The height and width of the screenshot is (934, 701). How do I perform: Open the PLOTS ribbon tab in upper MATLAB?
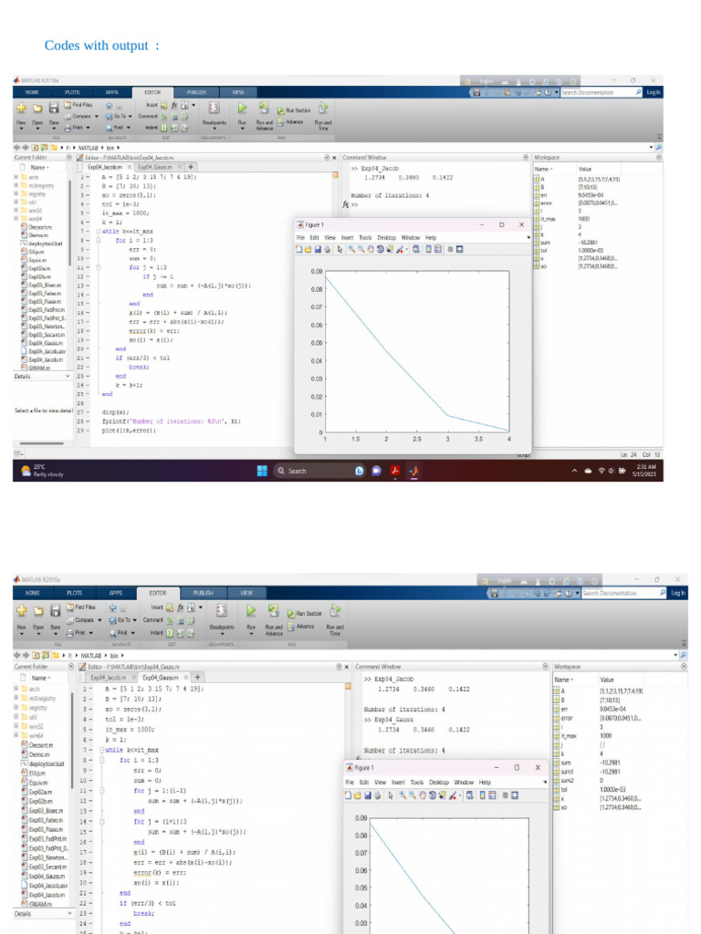click(72, 92)
